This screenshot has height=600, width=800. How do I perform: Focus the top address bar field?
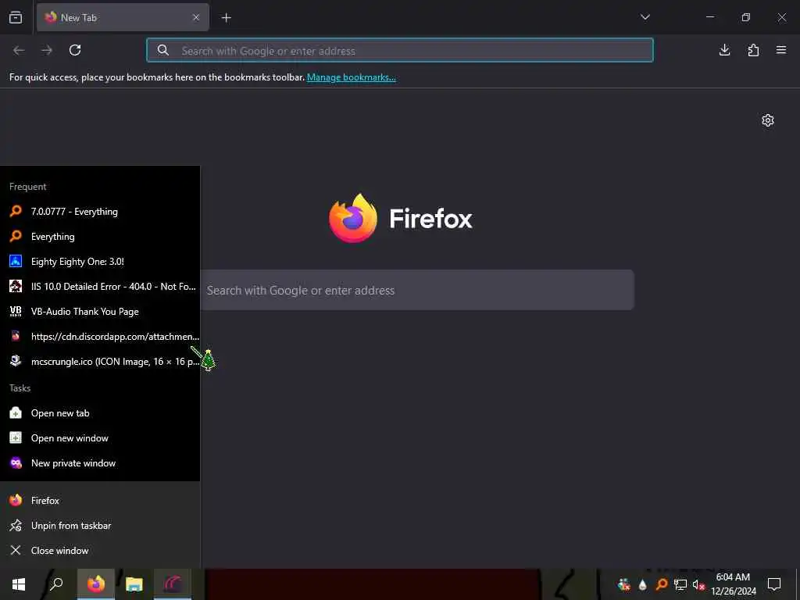click(x=399, y=50)
